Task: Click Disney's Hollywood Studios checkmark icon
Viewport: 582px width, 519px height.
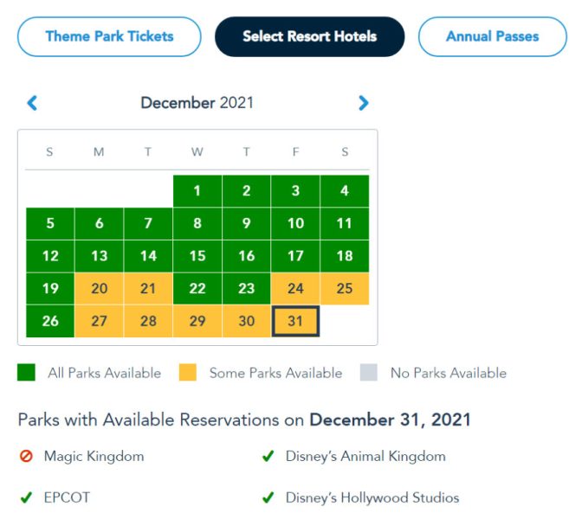Action: coord(268,497)
